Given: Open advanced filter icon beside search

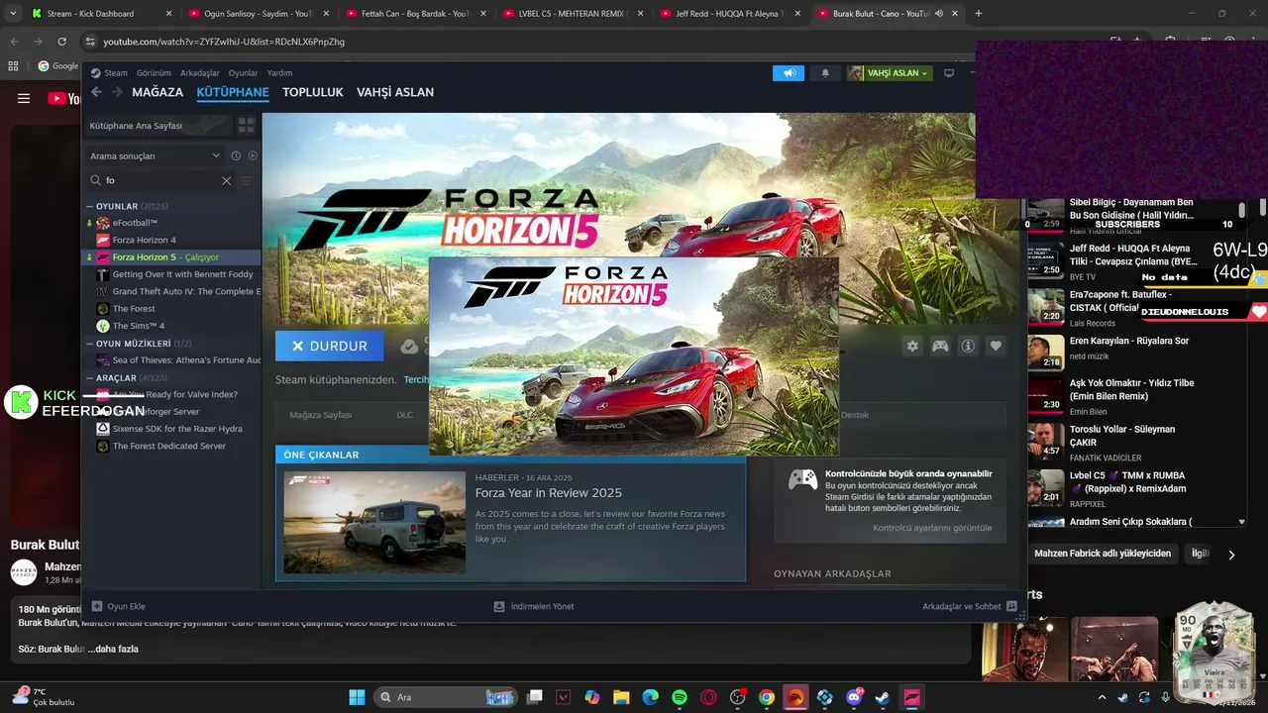Looking at the screenshot, I should click(x=247, y=181).
